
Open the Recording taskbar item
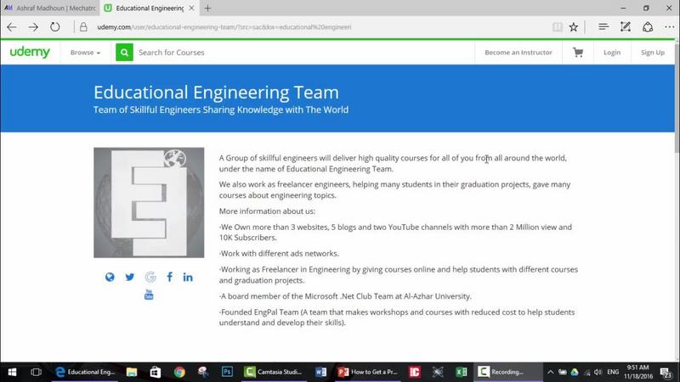coord(507,372)
